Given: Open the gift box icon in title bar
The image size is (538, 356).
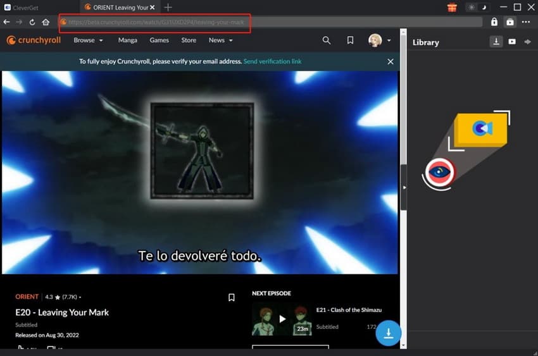Looking at the screenshot, I should tap(452, 8).
